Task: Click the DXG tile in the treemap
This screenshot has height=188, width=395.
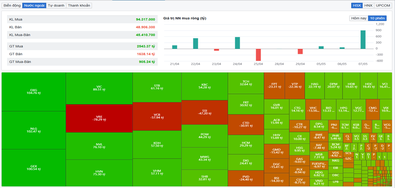Action: pos(34,91)
